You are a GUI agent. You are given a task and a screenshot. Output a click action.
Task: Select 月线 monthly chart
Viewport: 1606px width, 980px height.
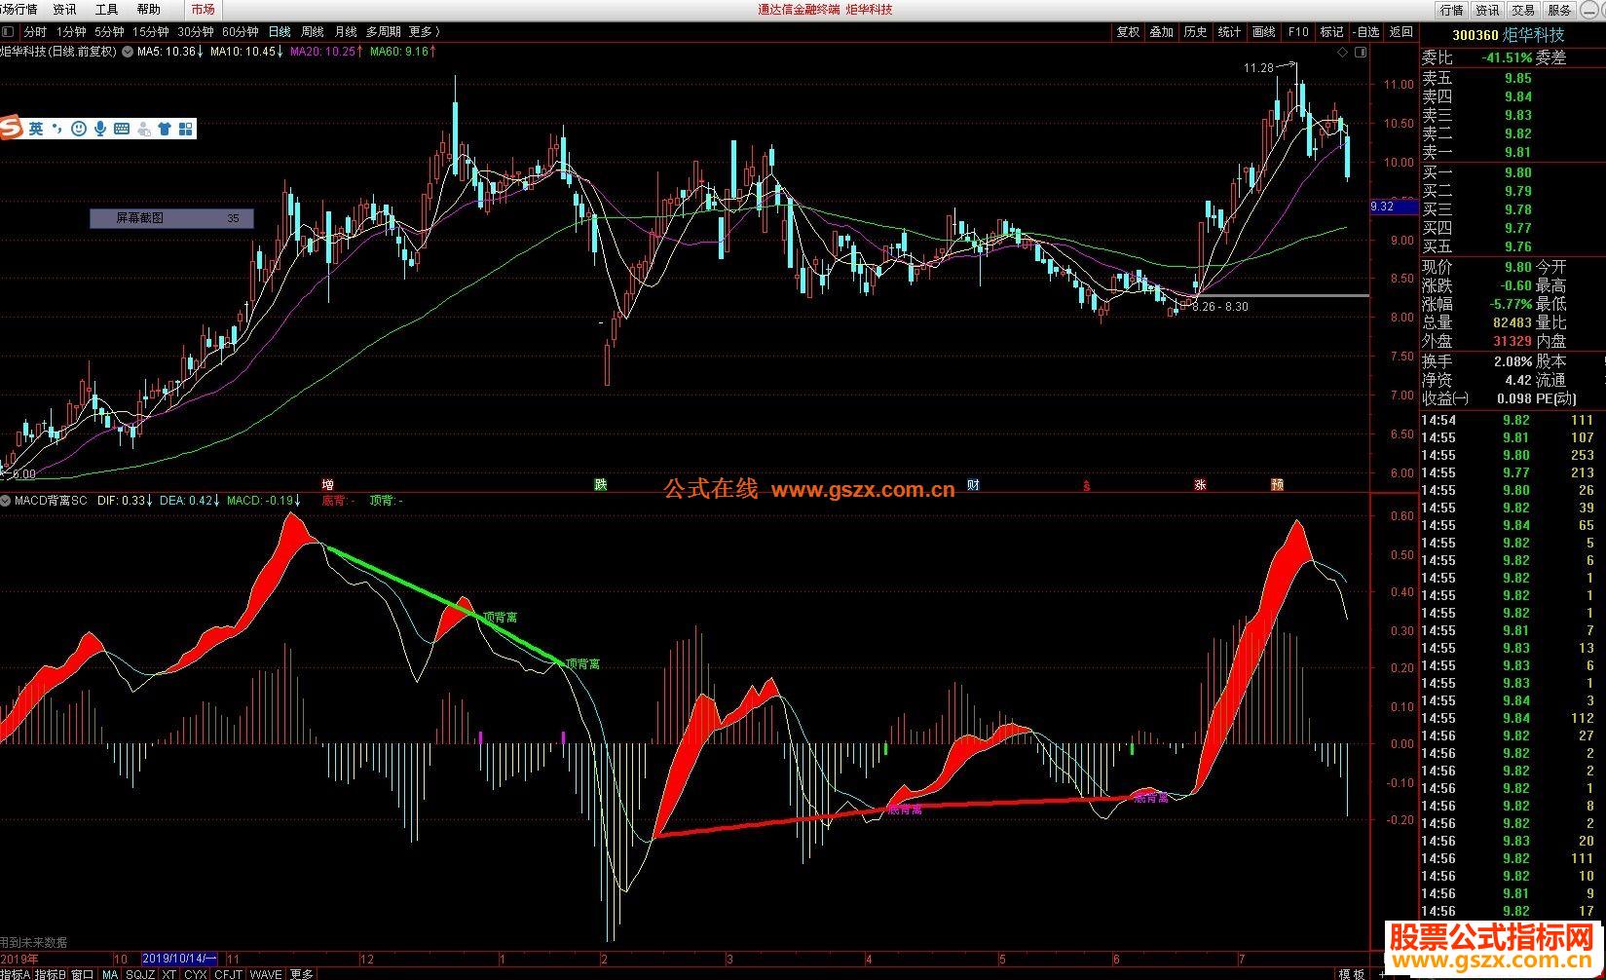click(345, 32)
